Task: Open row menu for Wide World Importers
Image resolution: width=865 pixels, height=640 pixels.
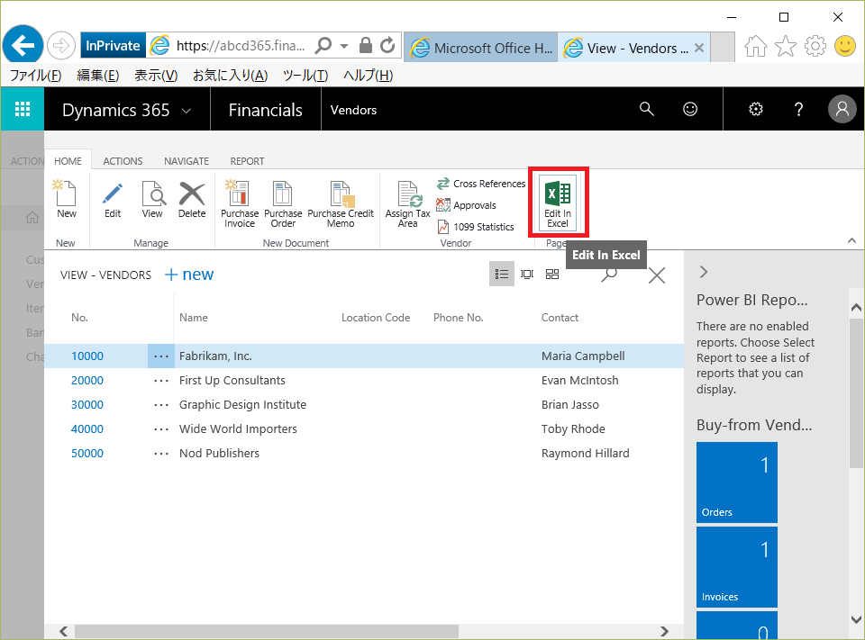Action: (x=161, y=428)
